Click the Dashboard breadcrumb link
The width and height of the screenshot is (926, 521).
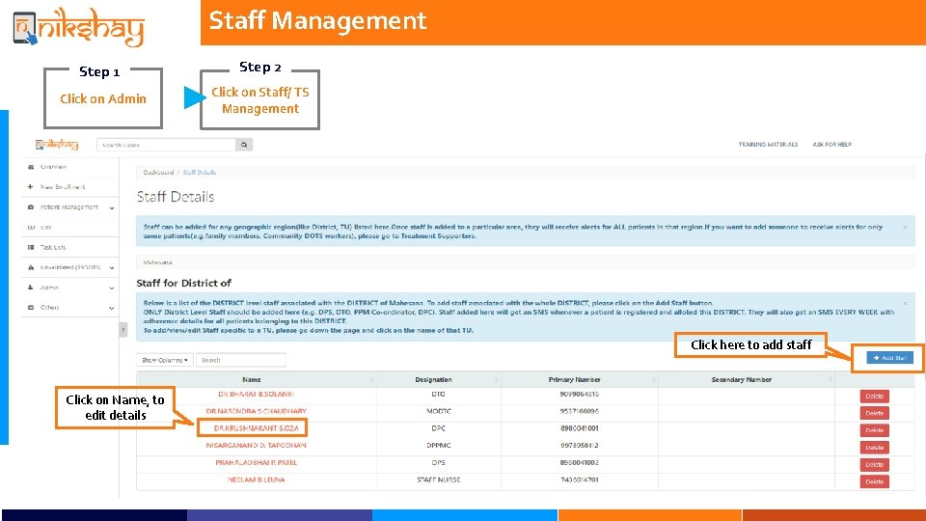click(x=158, y=173)
